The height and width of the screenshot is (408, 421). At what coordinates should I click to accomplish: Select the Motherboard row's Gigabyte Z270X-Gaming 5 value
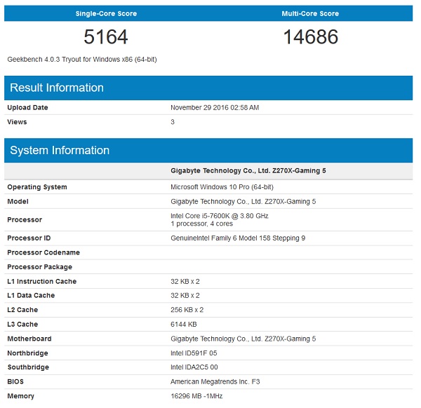pos(243,339)
